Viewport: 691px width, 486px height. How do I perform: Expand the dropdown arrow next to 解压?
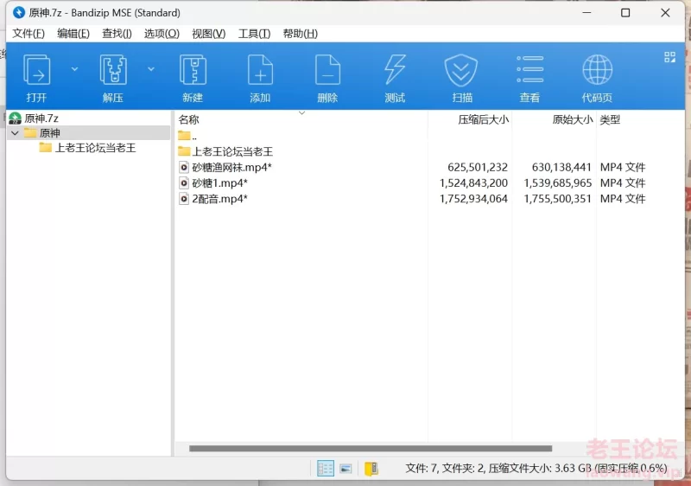click(x=151, y=69)
